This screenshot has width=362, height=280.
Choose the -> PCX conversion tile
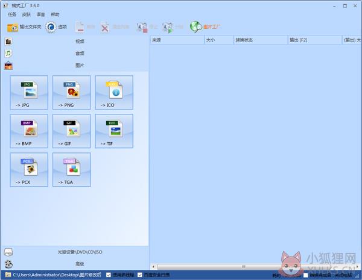tap(29, 169)
